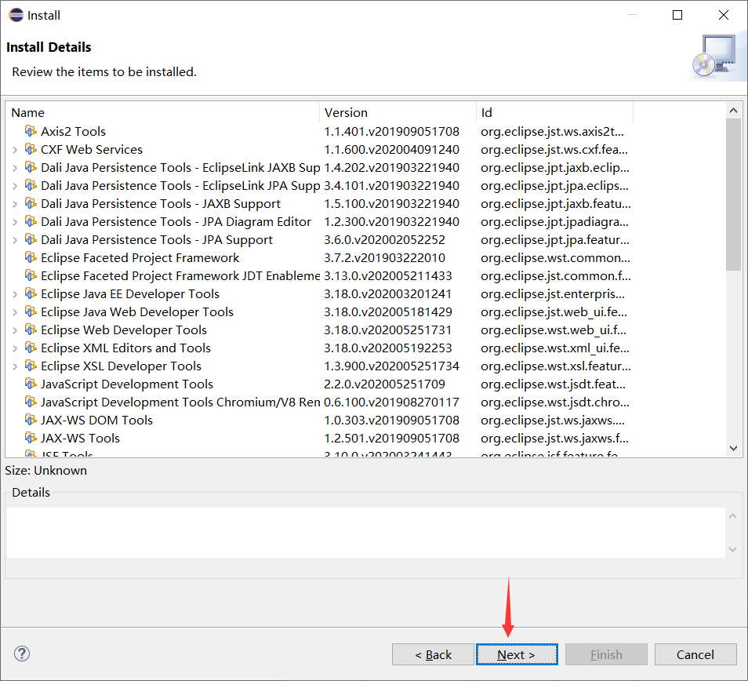Screen dimensions: 748x681
Task: Click icon beside JPA Diagram Editor
Action: [x=31, y=221]
